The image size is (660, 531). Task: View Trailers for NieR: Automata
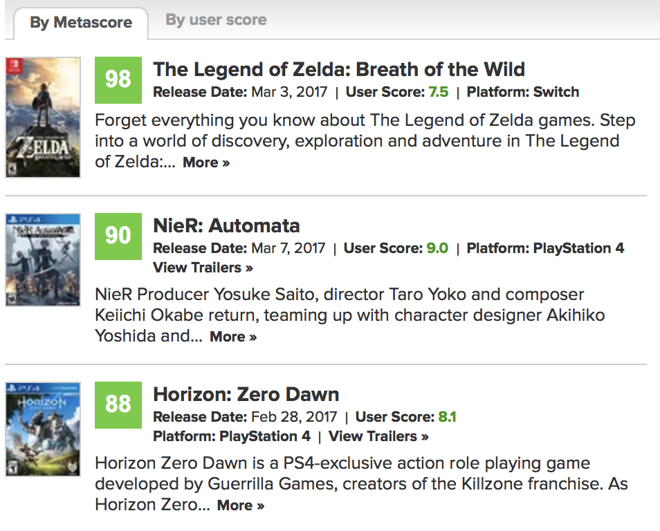[x=203, y=268]
